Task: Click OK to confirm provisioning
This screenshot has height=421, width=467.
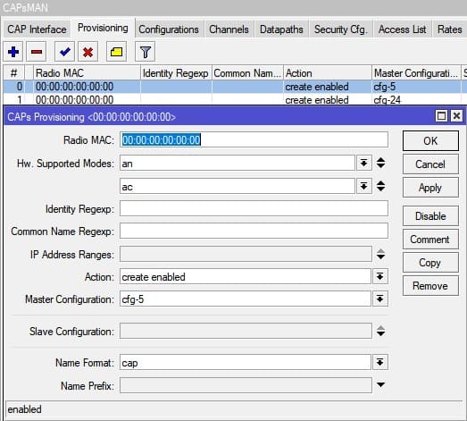Action: (430, 140)
